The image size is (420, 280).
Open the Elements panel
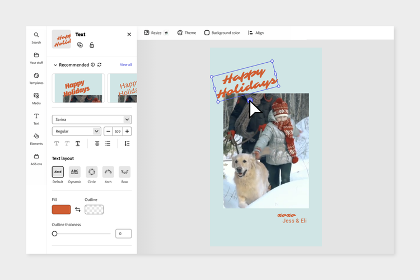(36, 138)
